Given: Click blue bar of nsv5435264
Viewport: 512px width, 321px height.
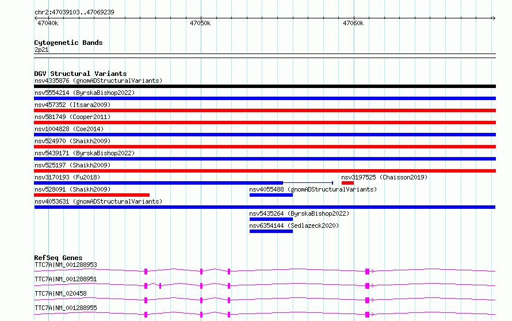Looking at the screenshot, I should (x=271, y=219).
